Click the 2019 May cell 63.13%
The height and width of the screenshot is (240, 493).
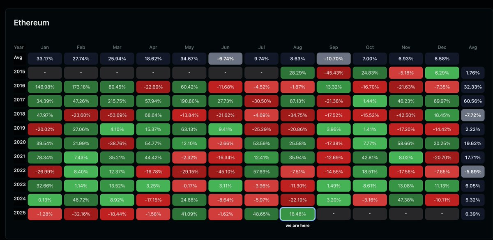pyautogui.click(x=189, y=130)
